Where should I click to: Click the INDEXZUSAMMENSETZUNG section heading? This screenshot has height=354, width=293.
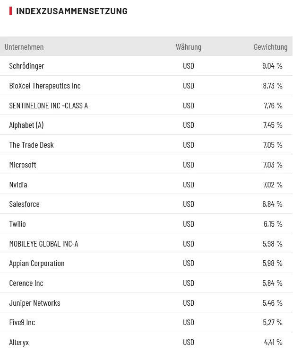(72, 11)
